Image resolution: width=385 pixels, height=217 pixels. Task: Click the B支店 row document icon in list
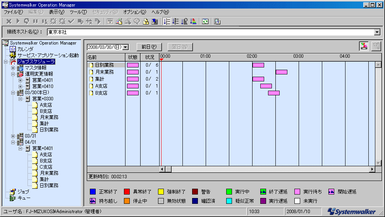click(91, 93)
